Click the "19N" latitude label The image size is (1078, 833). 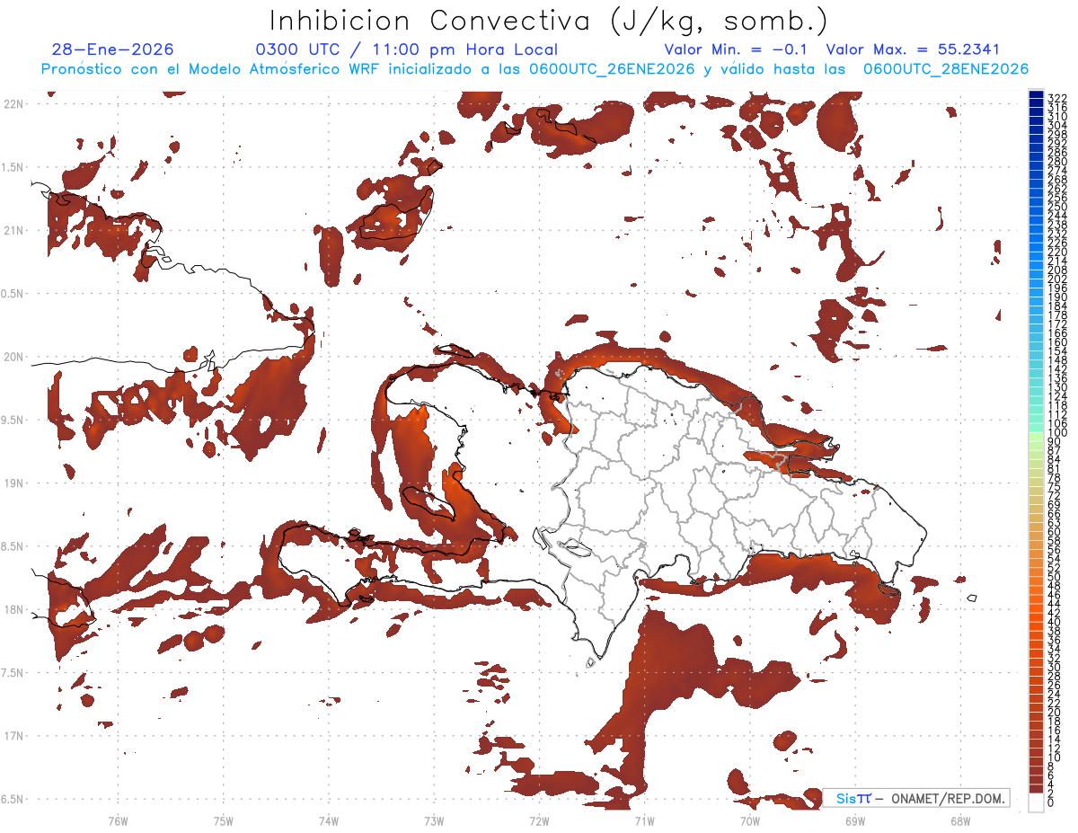click(x=13, y=483)
